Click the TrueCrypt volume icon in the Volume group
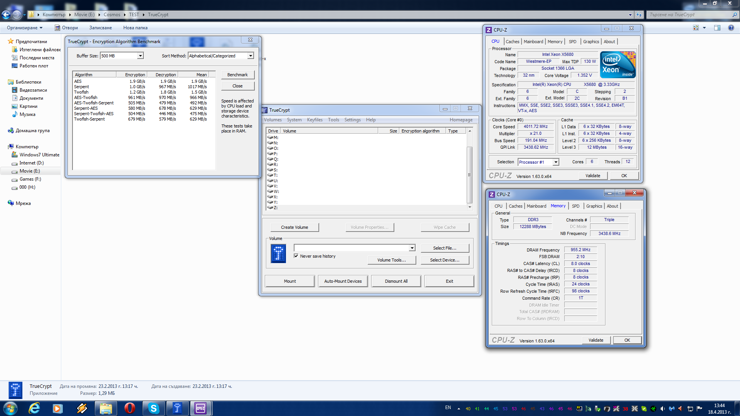Image resolution: width=740 pixels, height=416 pixels. click(x=278, y=254)
